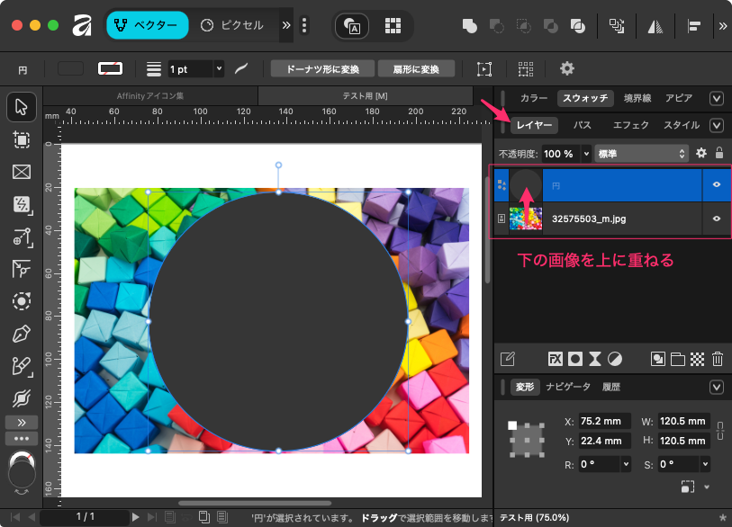Image resolution: width=732 pixels, height=527 pixels.
Task: Hide the 32575503_m.jpg layer
Action: [x=717, y=218]
